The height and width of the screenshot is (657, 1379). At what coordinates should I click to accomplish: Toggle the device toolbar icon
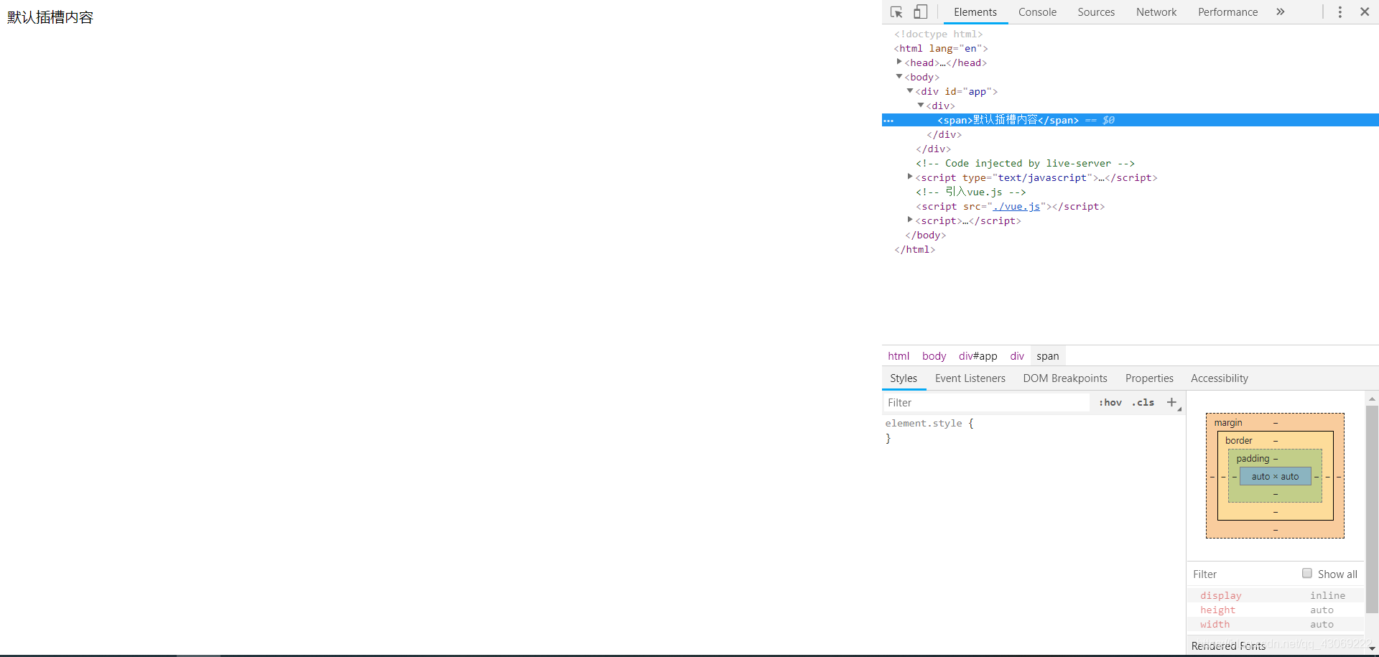click(x=920, y=12)
